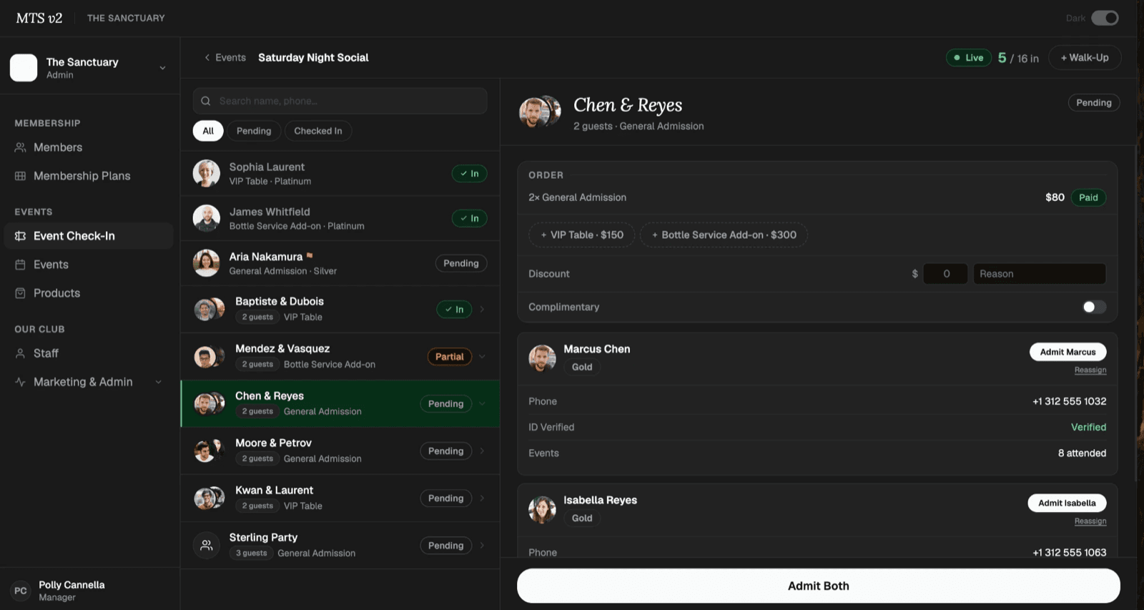
Task: Add Bottle Service Add-on $300
Action: 724,235
